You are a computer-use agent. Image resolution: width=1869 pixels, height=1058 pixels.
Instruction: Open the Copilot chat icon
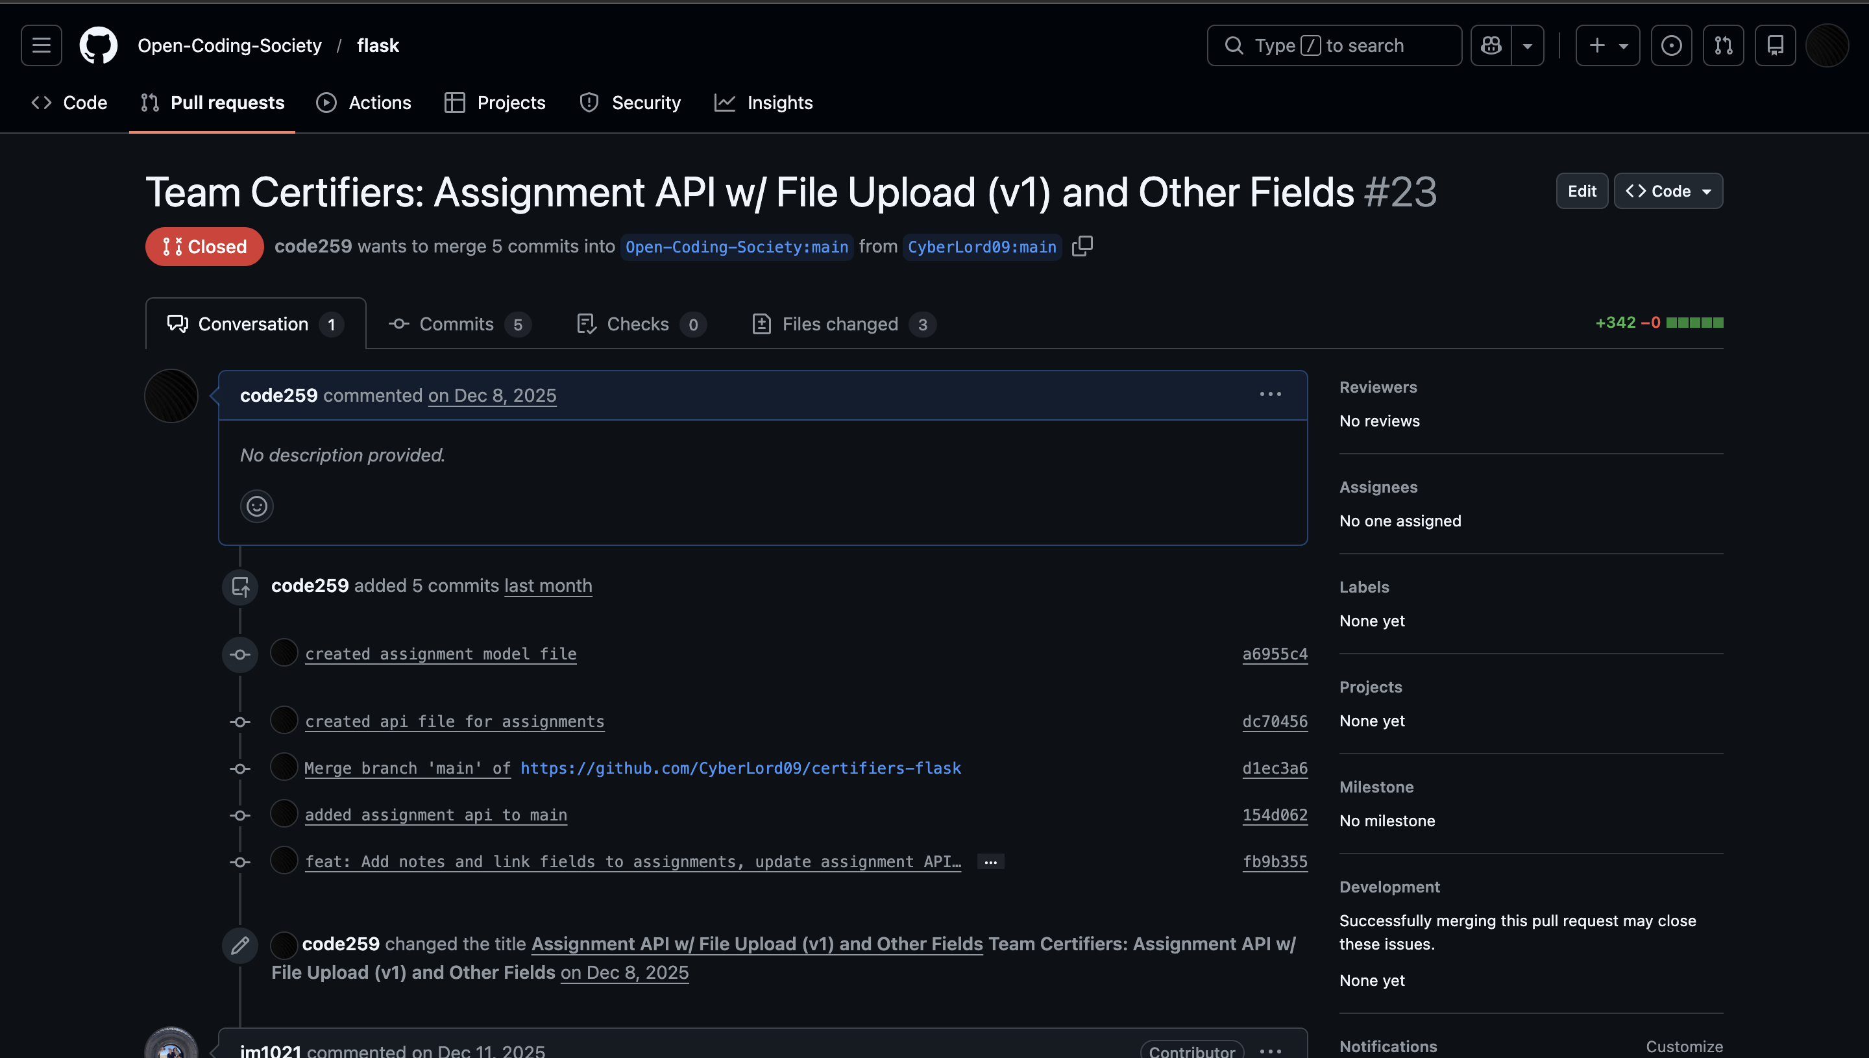pyautogui.click(x=1491, y=45)
